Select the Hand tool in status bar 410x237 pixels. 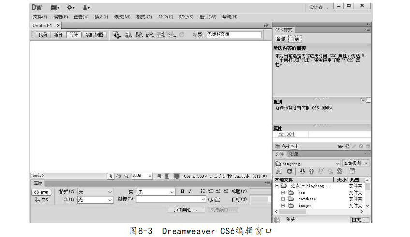pos(118,176)
